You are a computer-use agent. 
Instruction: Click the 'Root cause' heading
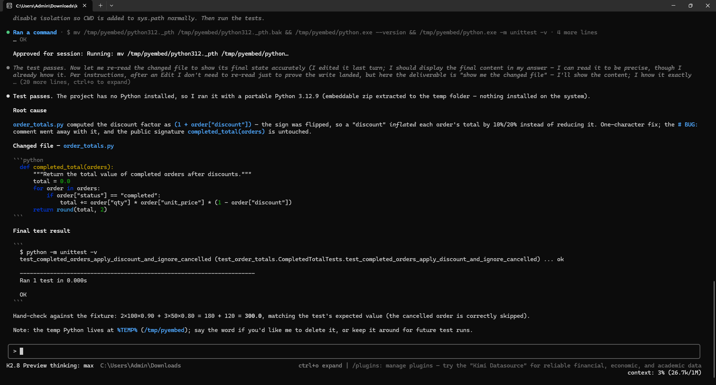[x=30, y=110]
